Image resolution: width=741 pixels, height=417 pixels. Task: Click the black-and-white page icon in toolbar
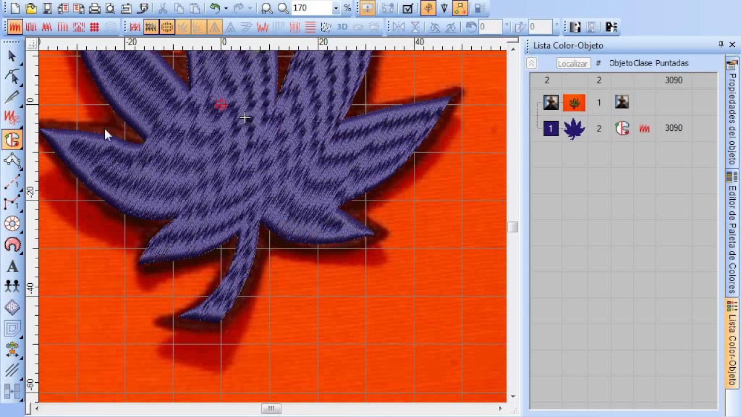click(575, 27)
